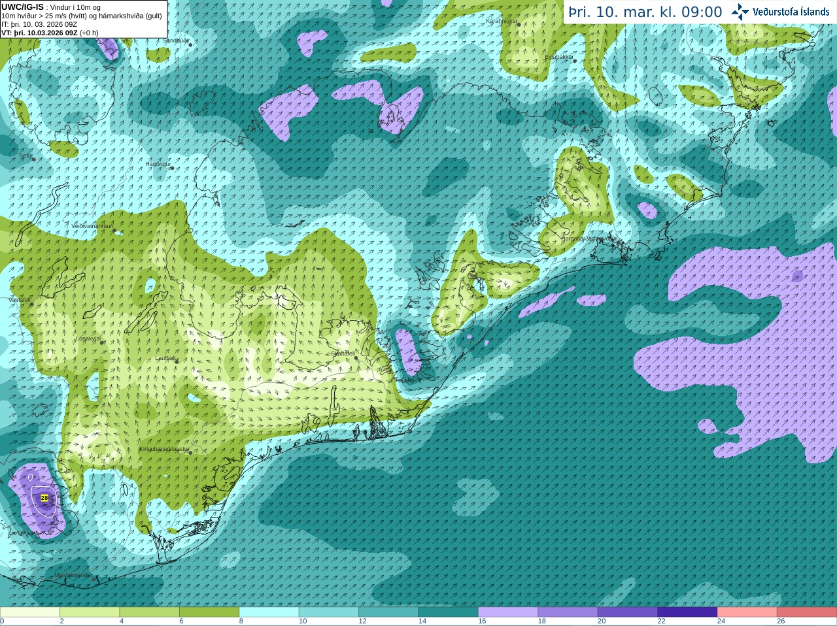This screenshot has height=626, width=837.
Task: Select the Setur station label
Action: coord(26,156)
